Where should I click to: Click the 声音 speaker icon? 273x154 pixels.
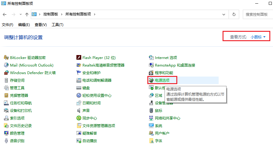[x=79, y=110]
